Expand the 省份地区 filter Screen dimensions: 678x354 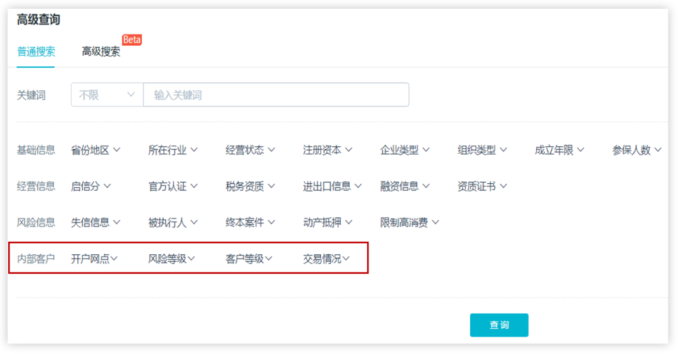coord(95,150)
